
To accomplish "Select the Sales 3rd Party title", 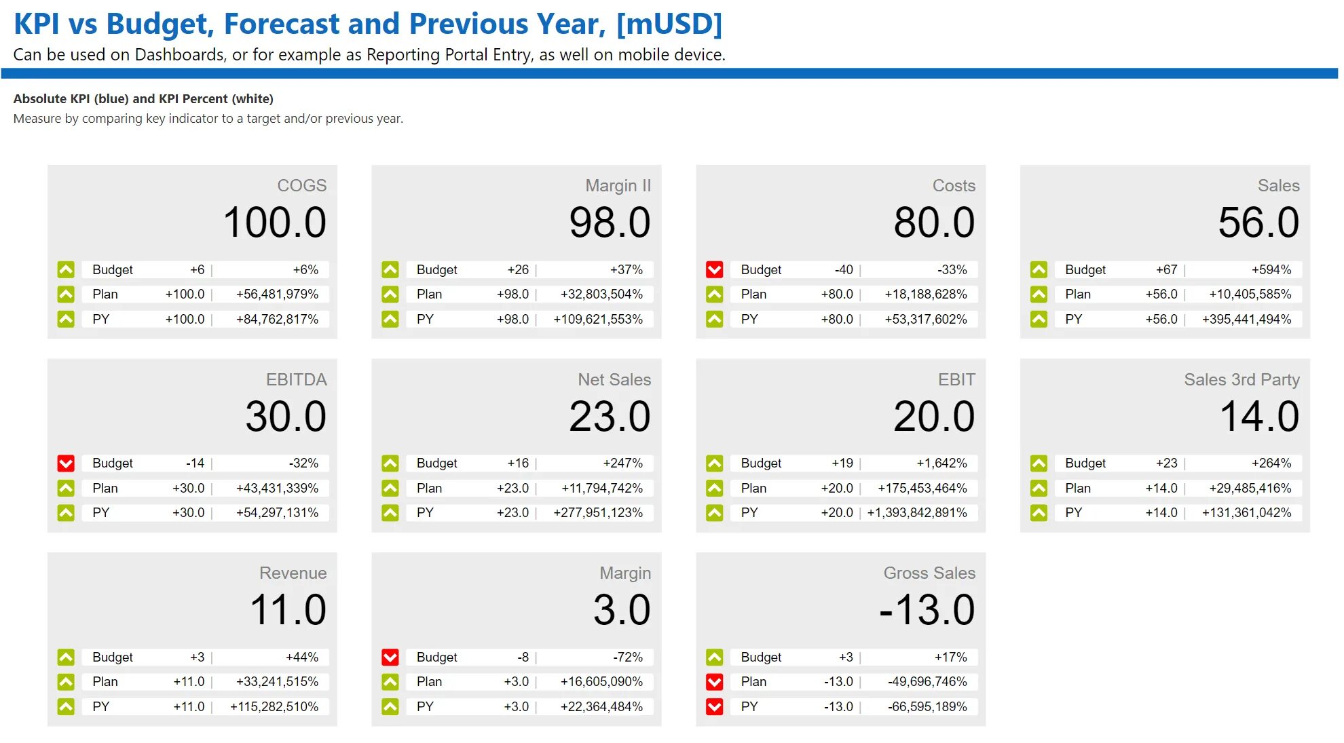I will pos(1242,379).
